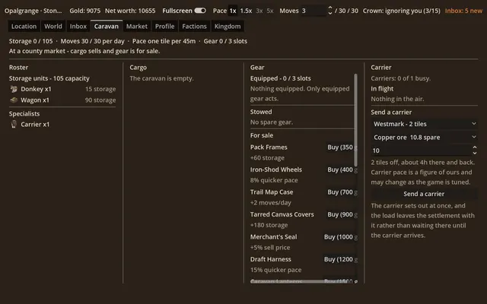Click the Donkey icon in roster
487x304 pixels.
click(14, 89)
